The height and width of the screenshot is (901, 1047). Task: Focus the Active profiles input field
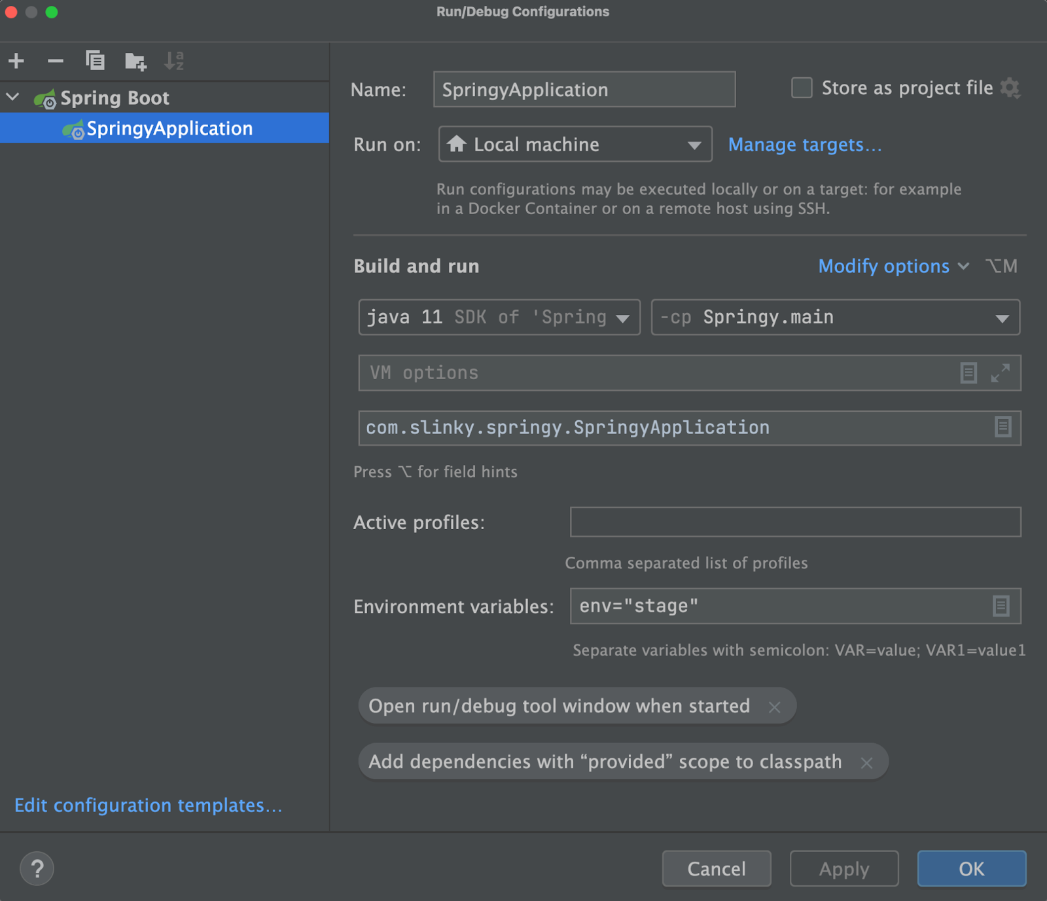(x=796, y=522)
